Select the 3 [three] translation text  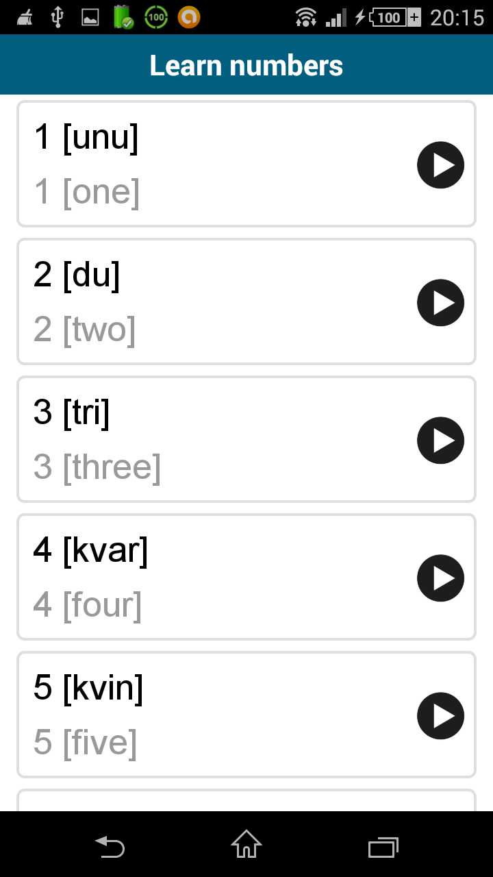click(x=97, y=467)
